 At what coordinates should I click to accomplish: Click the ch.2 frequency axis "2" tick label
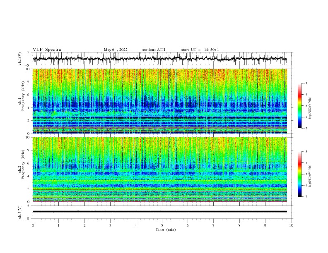click(x=29, y=189)
